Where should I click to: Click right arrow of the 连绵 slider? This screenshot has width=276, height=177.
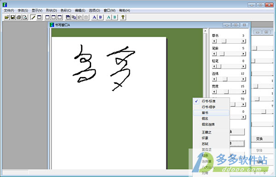pos(243,79)
